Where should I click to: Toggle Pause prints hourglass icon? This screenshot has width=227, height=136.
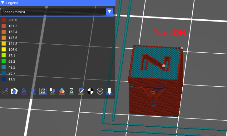(72, 91)
